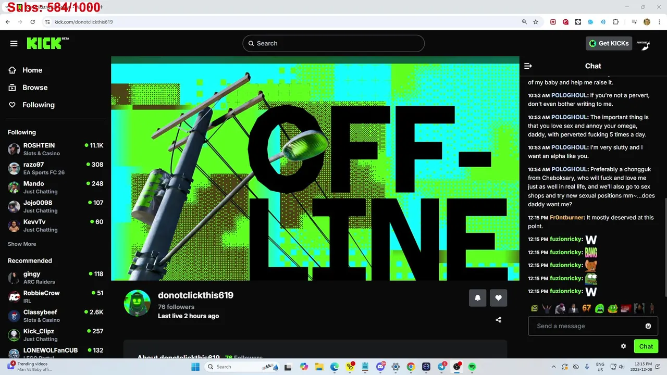Click the offline video player banner

coord(315,168)
